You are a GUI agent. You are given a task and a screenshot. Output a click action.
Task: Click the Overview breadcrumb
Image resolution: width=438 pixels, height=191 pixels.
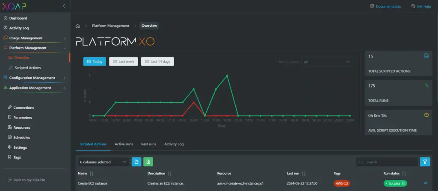(x=149, y=26)
